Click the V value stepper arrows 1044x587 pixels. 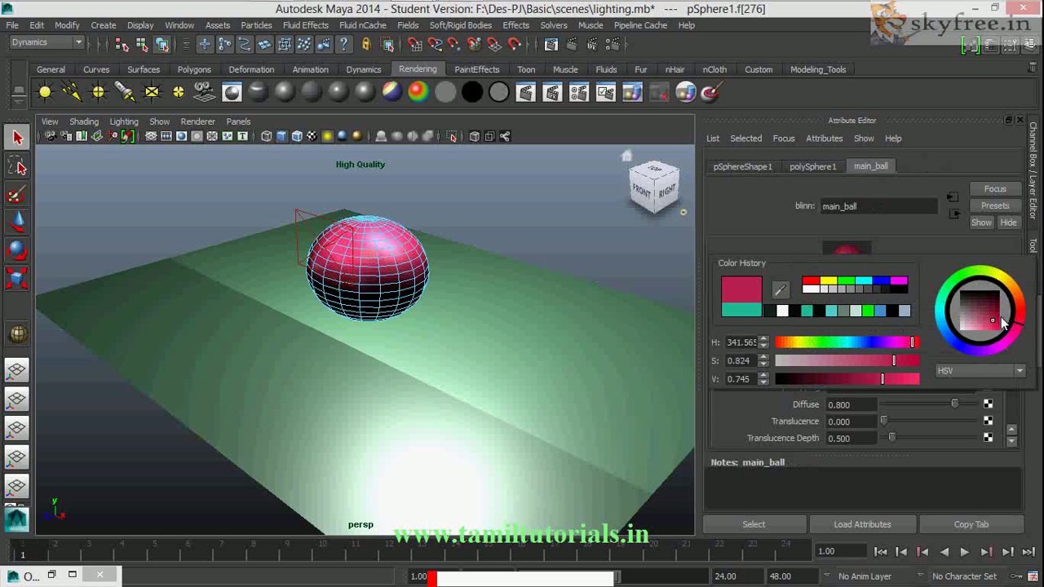(763, 379)
